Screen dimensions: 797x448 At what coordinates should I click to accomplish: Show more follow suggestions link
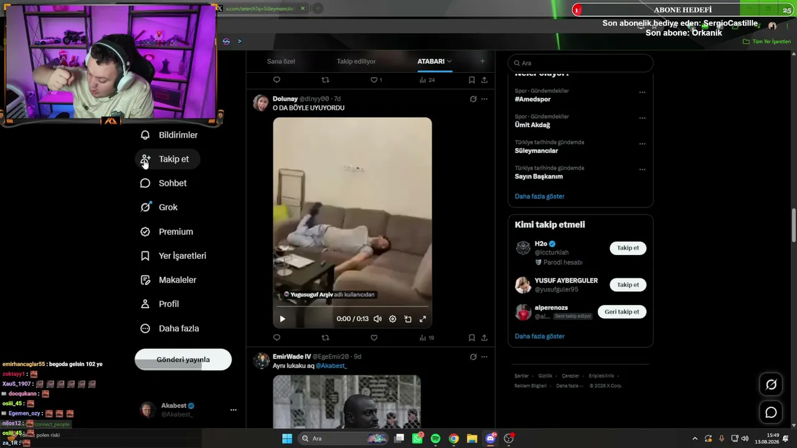coord(539,337)
